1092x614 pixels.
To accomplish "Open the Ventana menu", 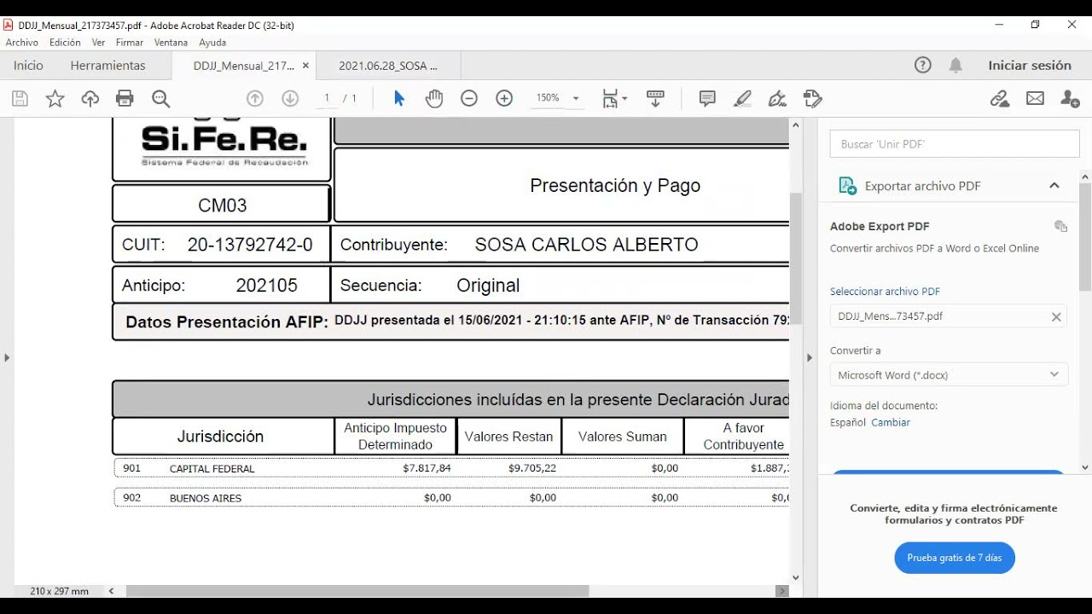I will pos(171,43).
